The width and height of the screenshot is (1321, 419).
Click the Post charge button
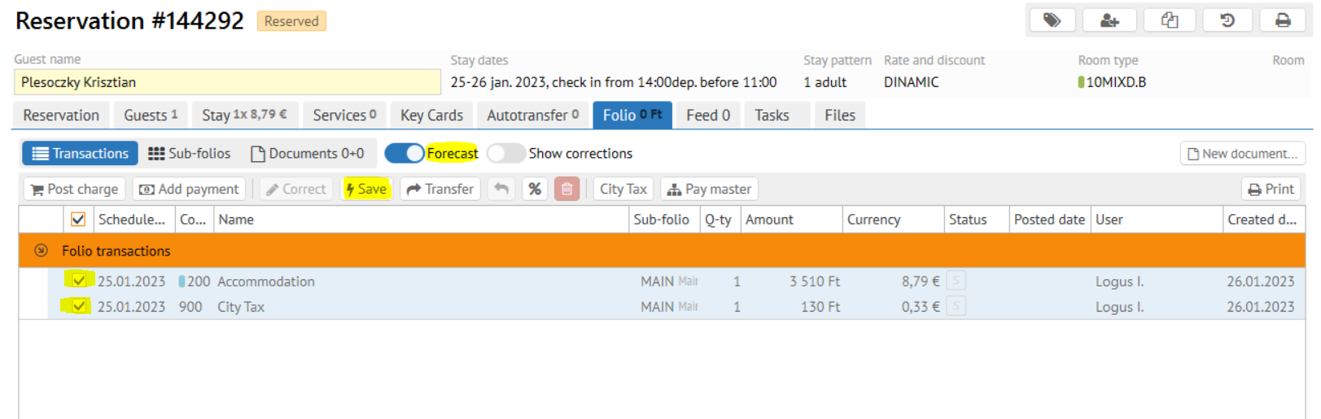point(74,189)
